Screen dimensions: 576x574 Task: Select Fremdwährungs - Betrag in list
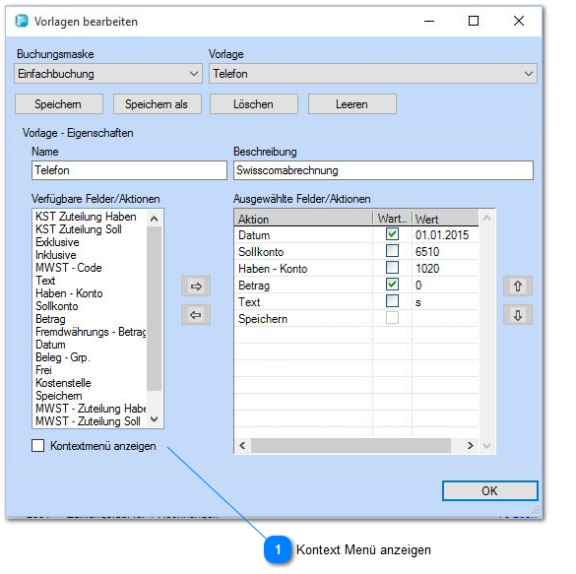pos(91,332)
